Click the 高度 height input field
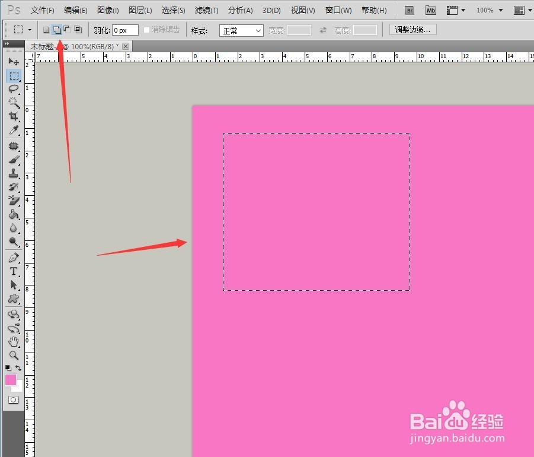 365,30
